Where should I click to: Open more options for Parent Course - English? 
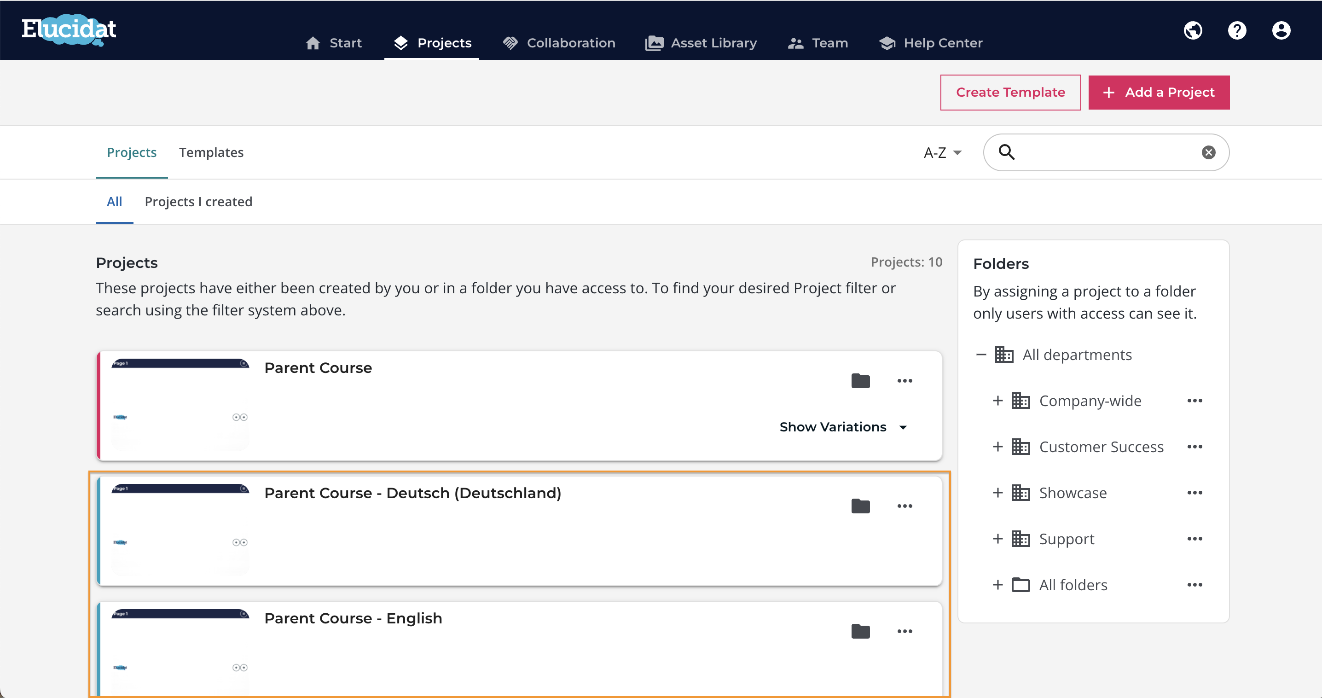[x=904, y=631]
